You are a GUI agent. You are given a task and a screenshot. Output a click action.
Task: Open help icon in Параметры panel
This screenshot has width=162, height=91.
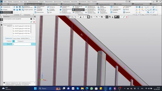coord(31,19)
